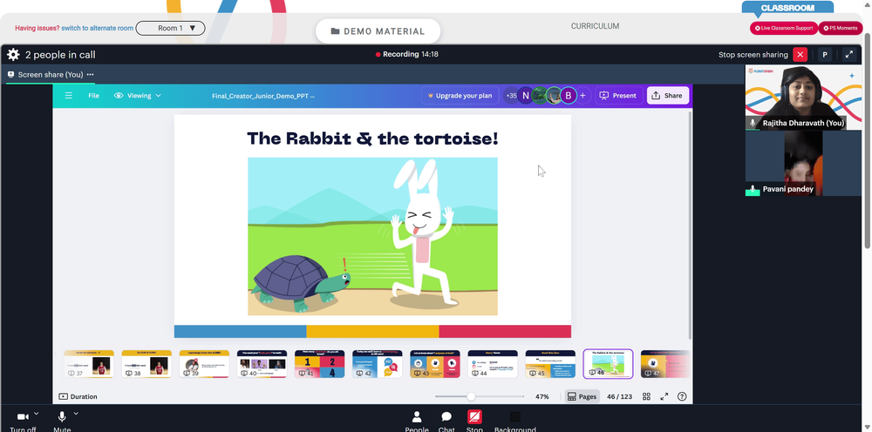Click the Room 1 dropdown
Image resolution: width=872 pixels, height=432 pixels.
pos(170,28)
